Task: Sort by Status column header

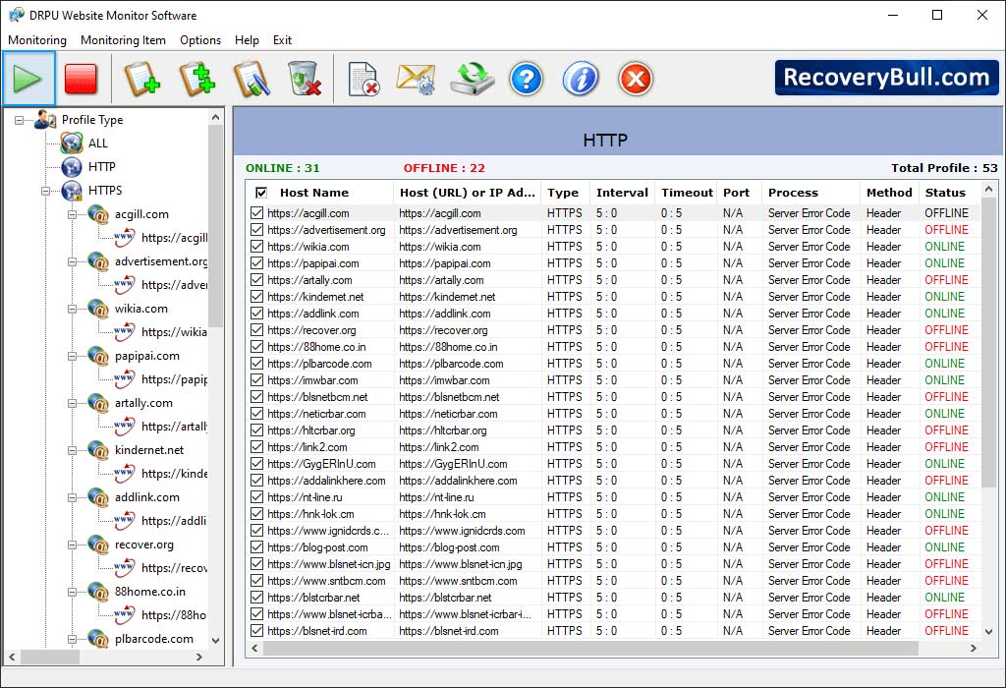Action: [945, 193]
